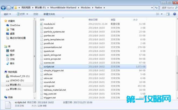Open drive Windows7_OS (C:)
Screen dimensions: 178x110
point(20,76)
